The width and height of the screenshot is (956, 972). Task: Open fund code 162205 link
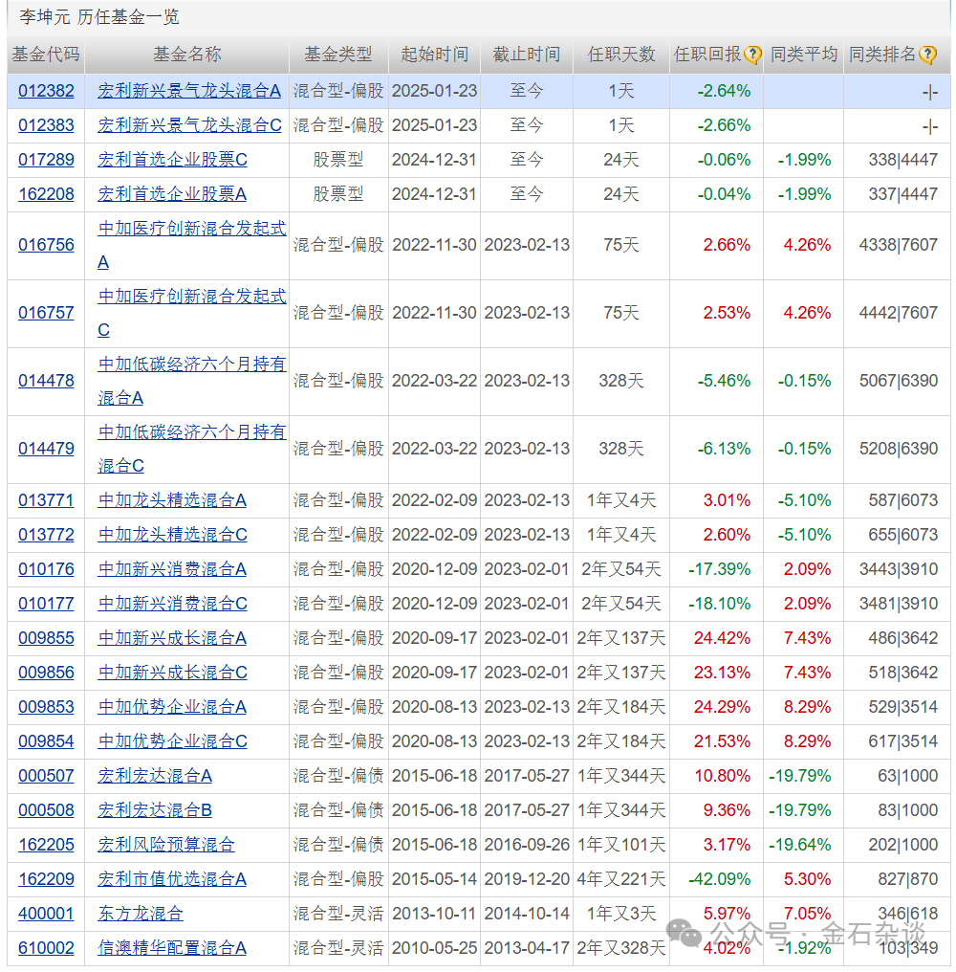(x=47, y=845)
